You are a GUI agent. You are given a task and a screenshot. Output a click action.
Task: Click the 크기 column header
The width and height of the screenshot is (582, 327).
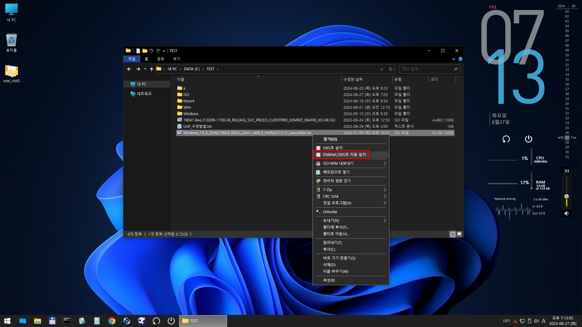pos(442,79)
